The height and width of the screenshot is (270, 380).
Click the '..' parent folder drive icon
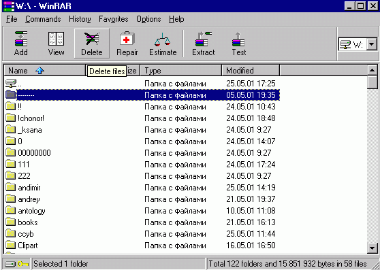(x=11, y=83)
